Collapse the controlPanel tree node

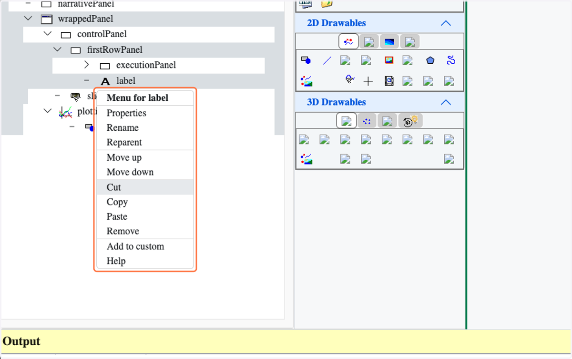click(47, 34)
